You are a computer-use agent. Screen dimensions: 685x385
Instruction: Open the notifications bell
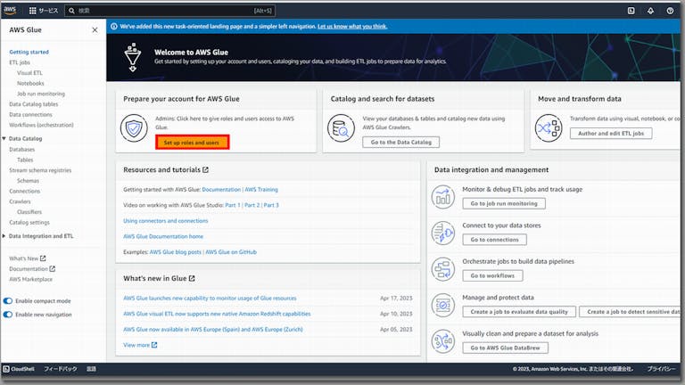(x=650, y=11)
